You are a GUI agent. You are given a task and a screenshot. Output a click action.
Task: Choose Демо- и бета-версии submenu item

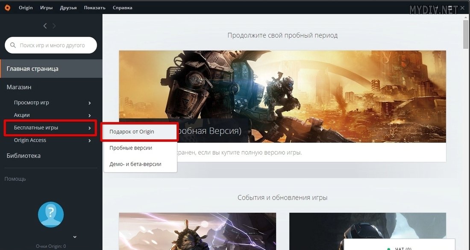(140, 164)
